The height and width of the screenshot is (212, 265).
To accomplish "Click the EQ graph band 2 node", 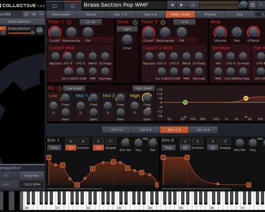I will pos(185,102).
